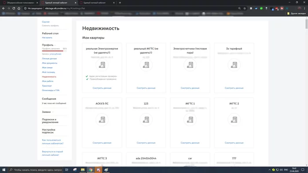Close the 'Общероссийское голосование' tab
The width and height of the screenshot is (308, 173).
pyautogui.click(x=37, y=3)
